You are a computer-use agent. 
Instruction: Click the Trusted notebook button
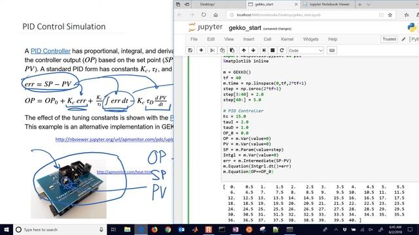point(389,39)
